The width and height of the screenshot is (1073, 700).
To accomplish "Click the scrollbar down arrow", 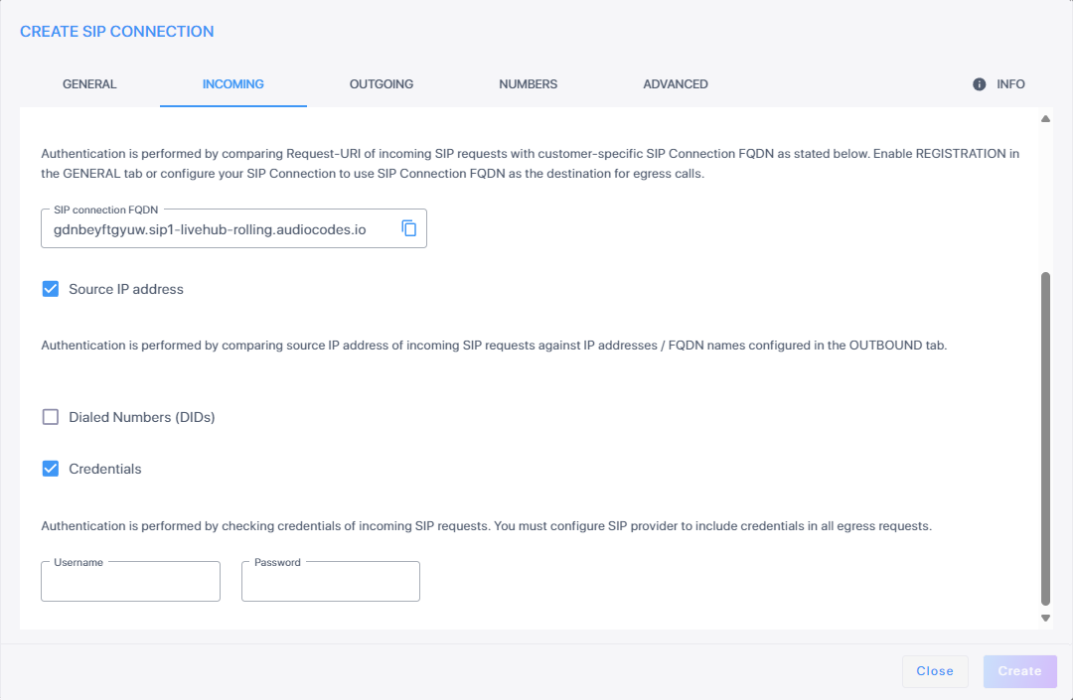I will [1045, 618].
